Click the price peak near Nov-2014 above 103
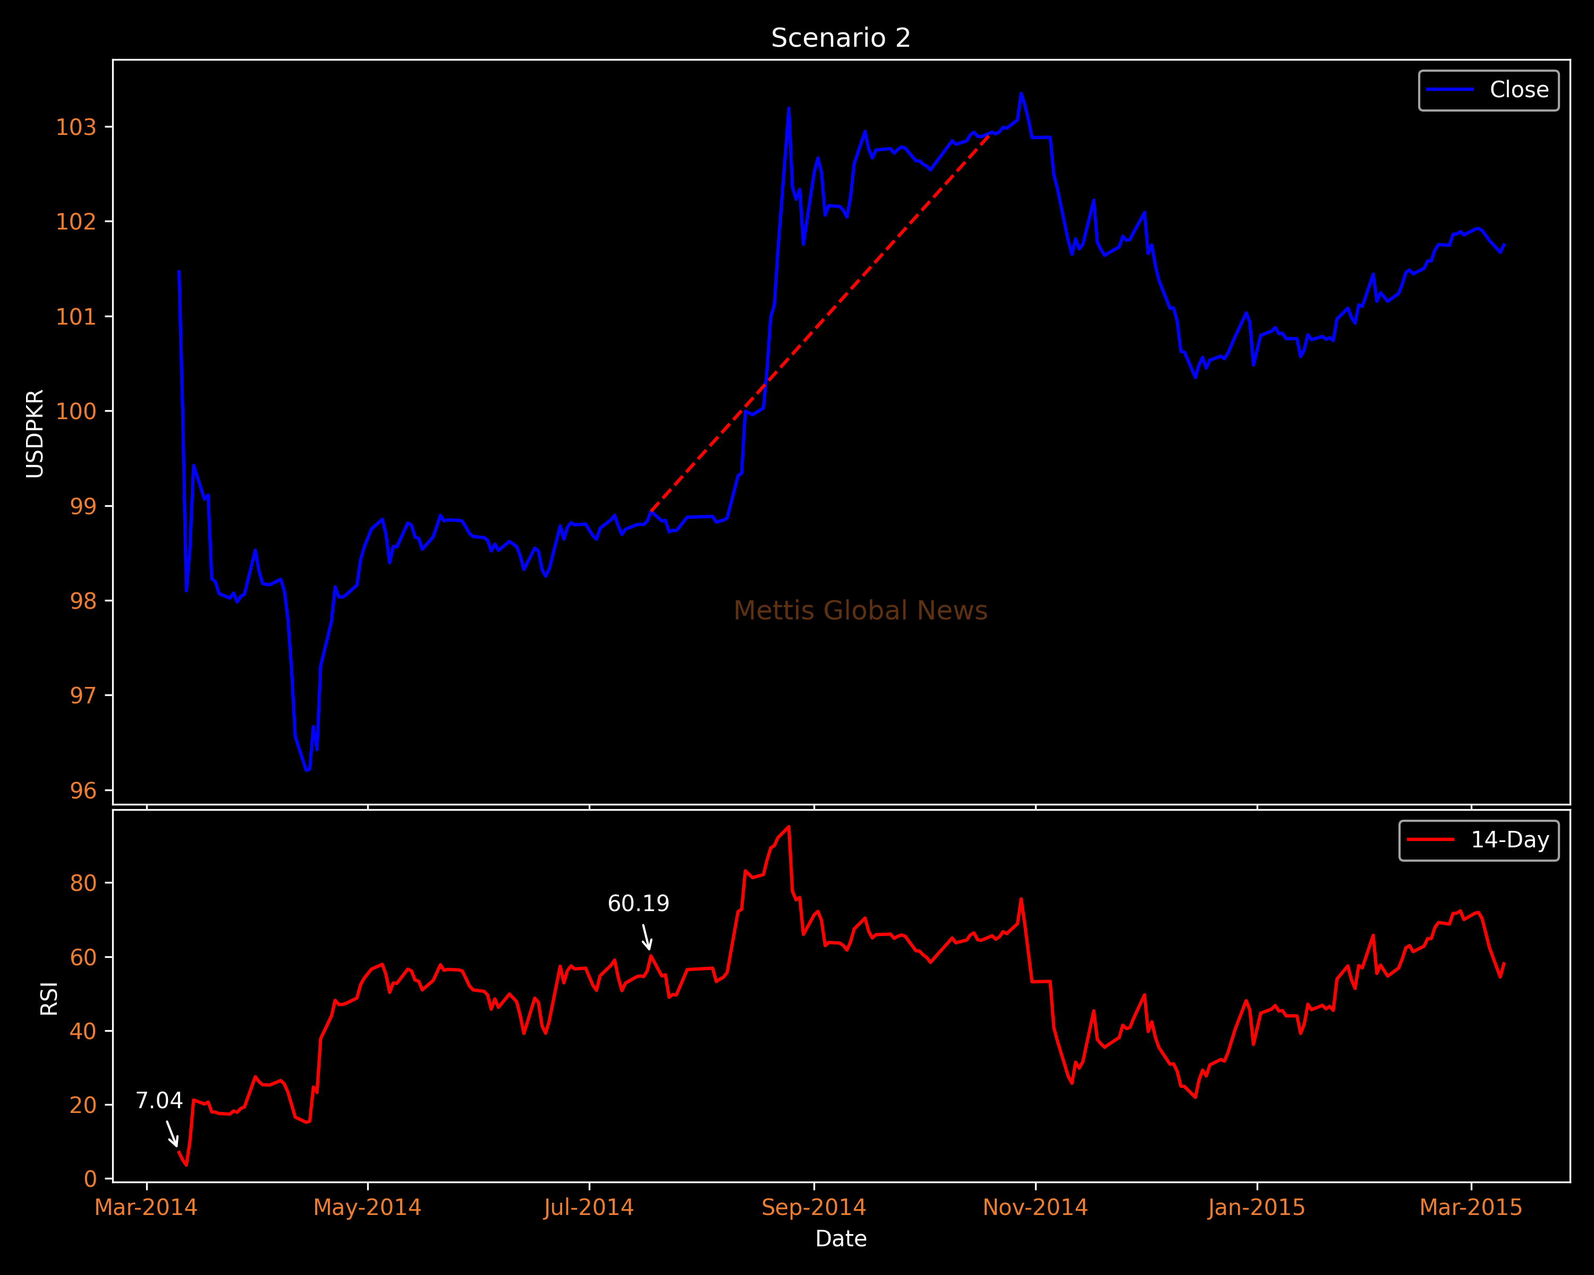Viewport: 1594px width, 1275px height. click(1021, 94)
